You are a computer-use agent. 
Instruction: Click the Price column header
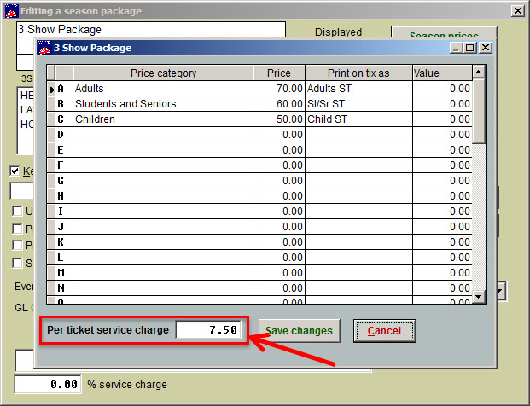279,73
